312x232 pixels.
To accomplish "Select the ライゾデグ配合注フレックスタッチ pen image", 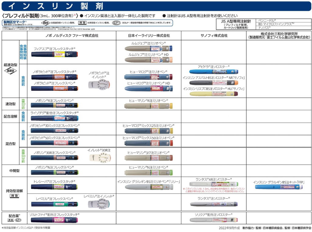I will tap(55, 118).
